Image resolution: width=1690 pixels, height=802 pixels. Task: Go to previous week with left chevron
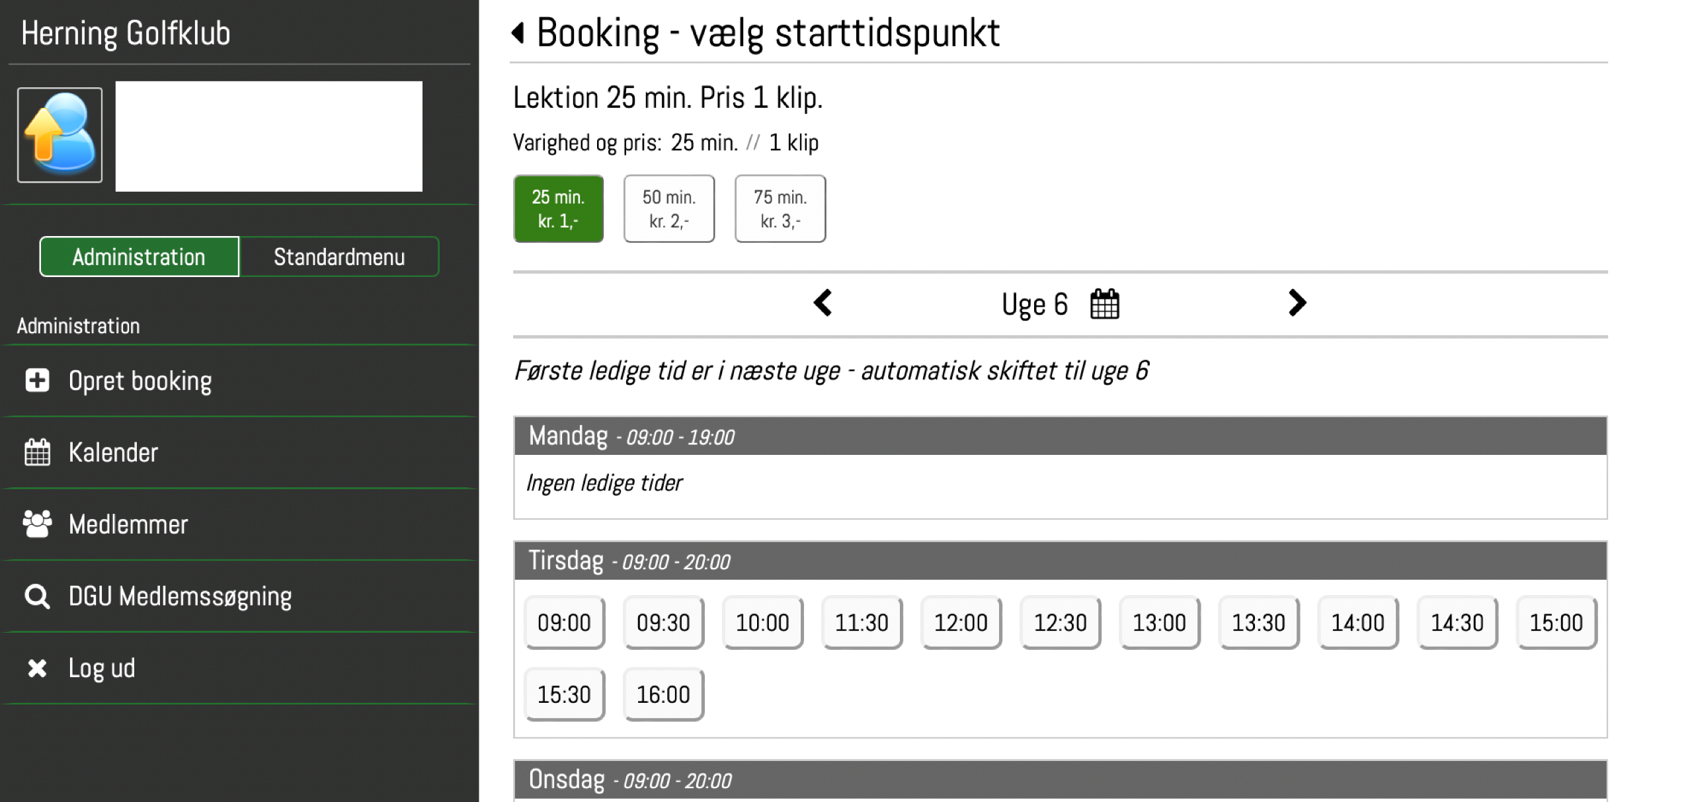pos(823,303)
